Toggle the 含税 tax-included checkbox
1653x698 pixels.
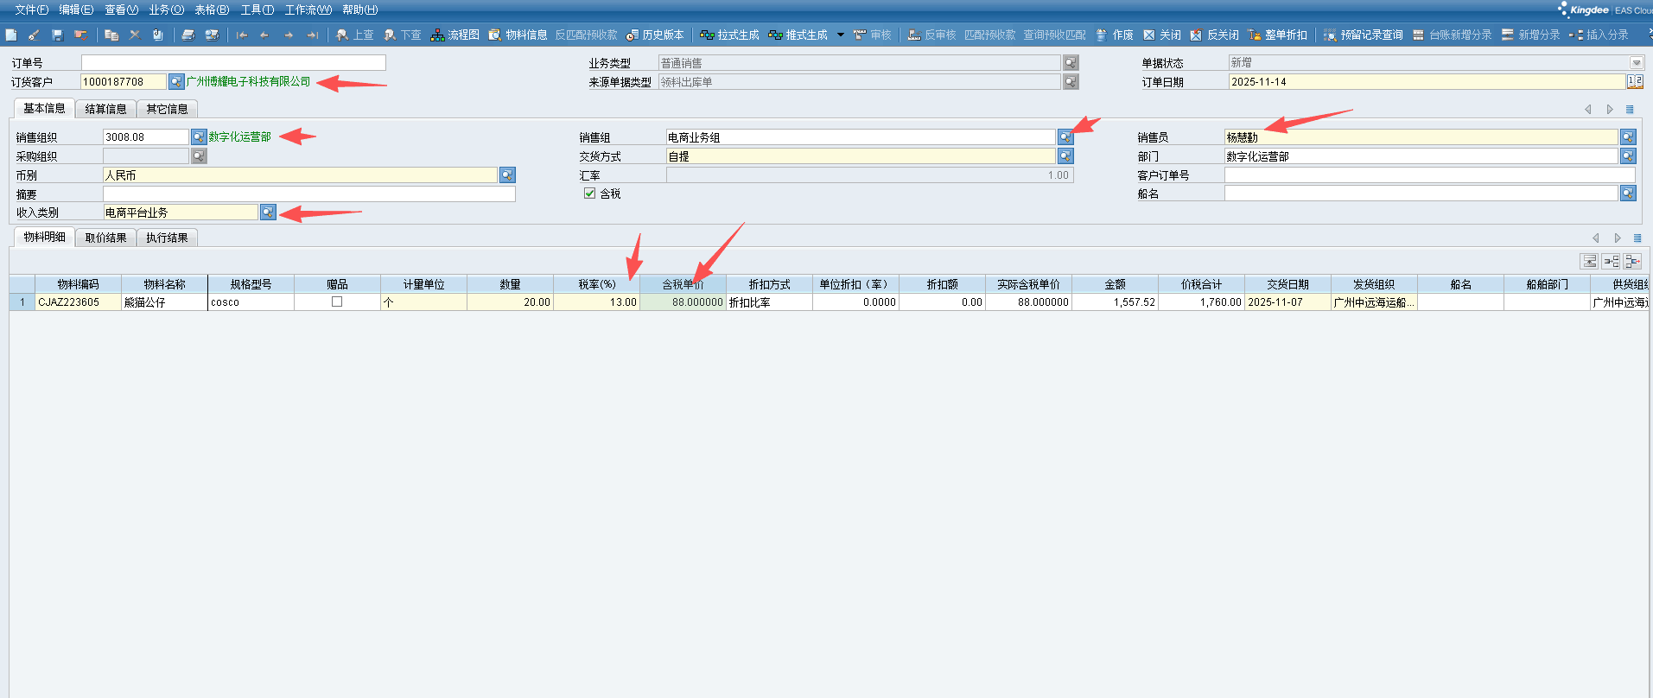589,194
